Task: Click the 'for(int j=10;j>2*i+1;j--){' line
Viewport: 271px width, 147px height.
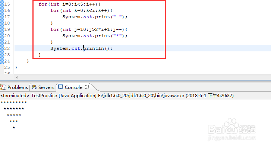Action: pyautogui.click(x=89, y=29)
